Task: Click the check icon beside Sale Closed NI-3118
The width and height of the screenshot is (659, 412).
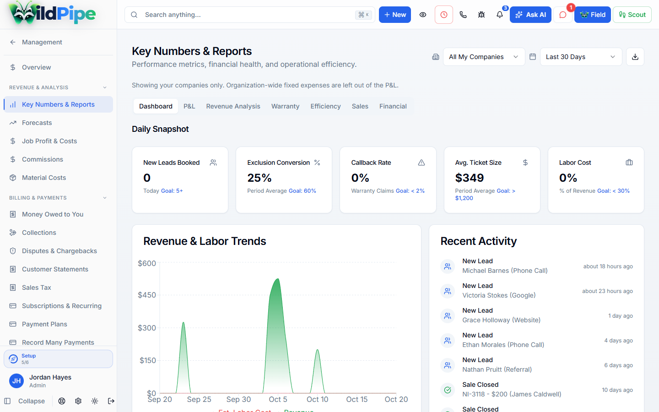Action: pos(448,390)
